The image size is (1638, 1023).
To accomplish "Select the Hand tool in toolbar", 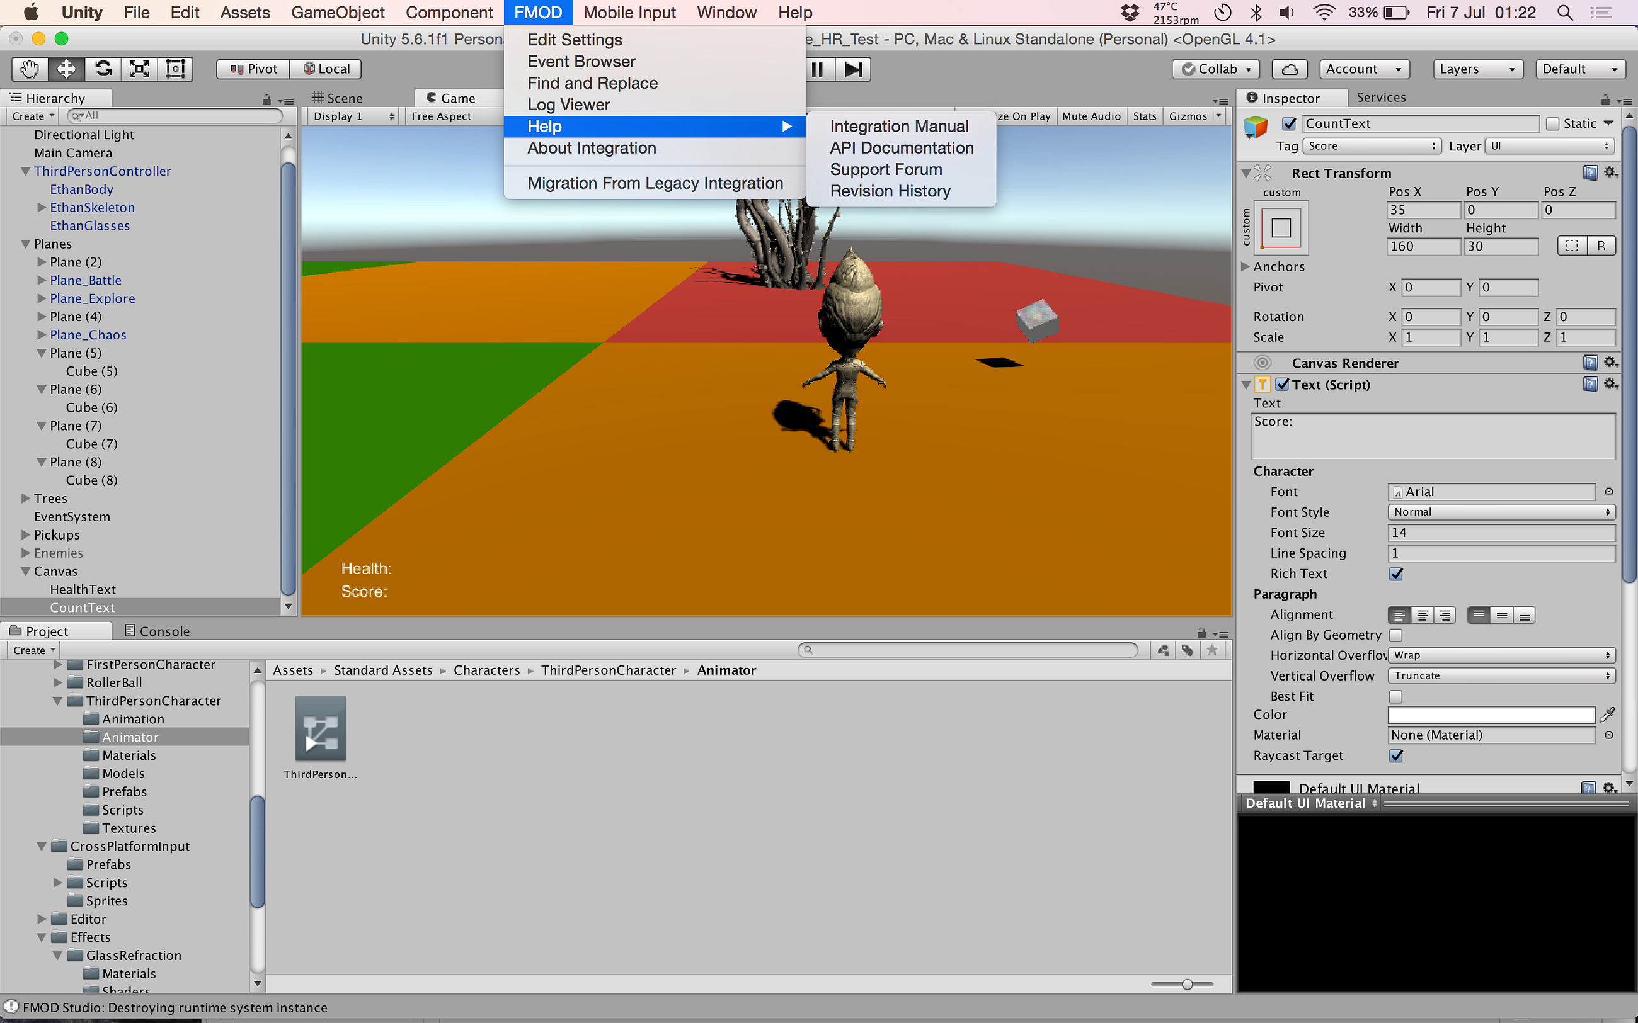I will pos(30,69).
